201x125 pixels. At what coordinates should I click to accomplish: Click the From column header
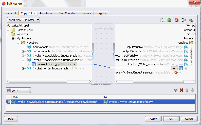(x=57, y=97)
